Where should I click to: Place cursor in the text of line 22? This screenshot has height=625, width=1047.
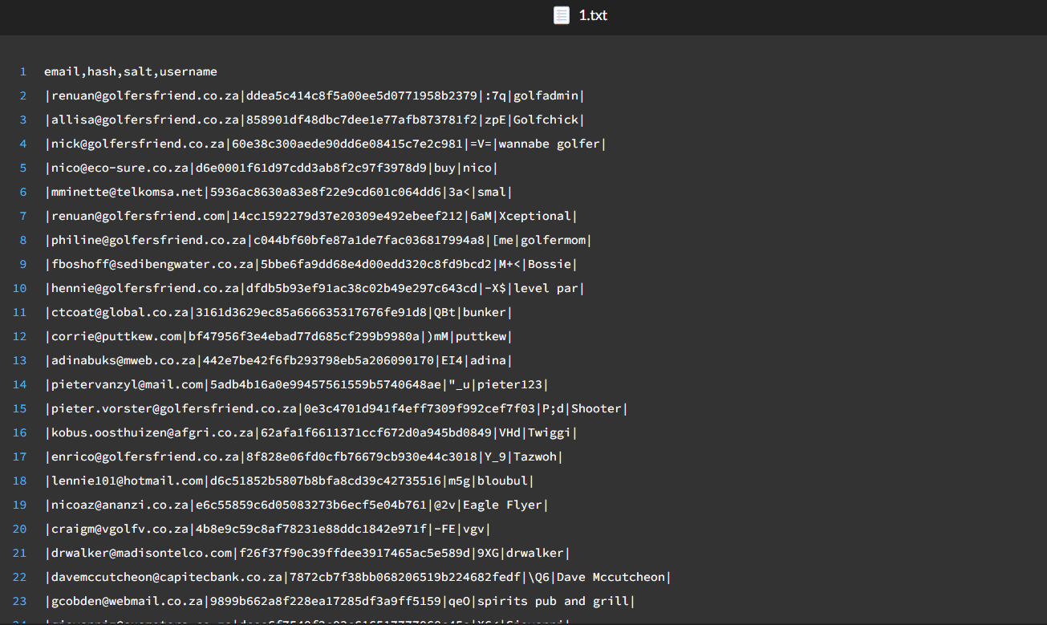pyautogui.click(x=358, y=577)
